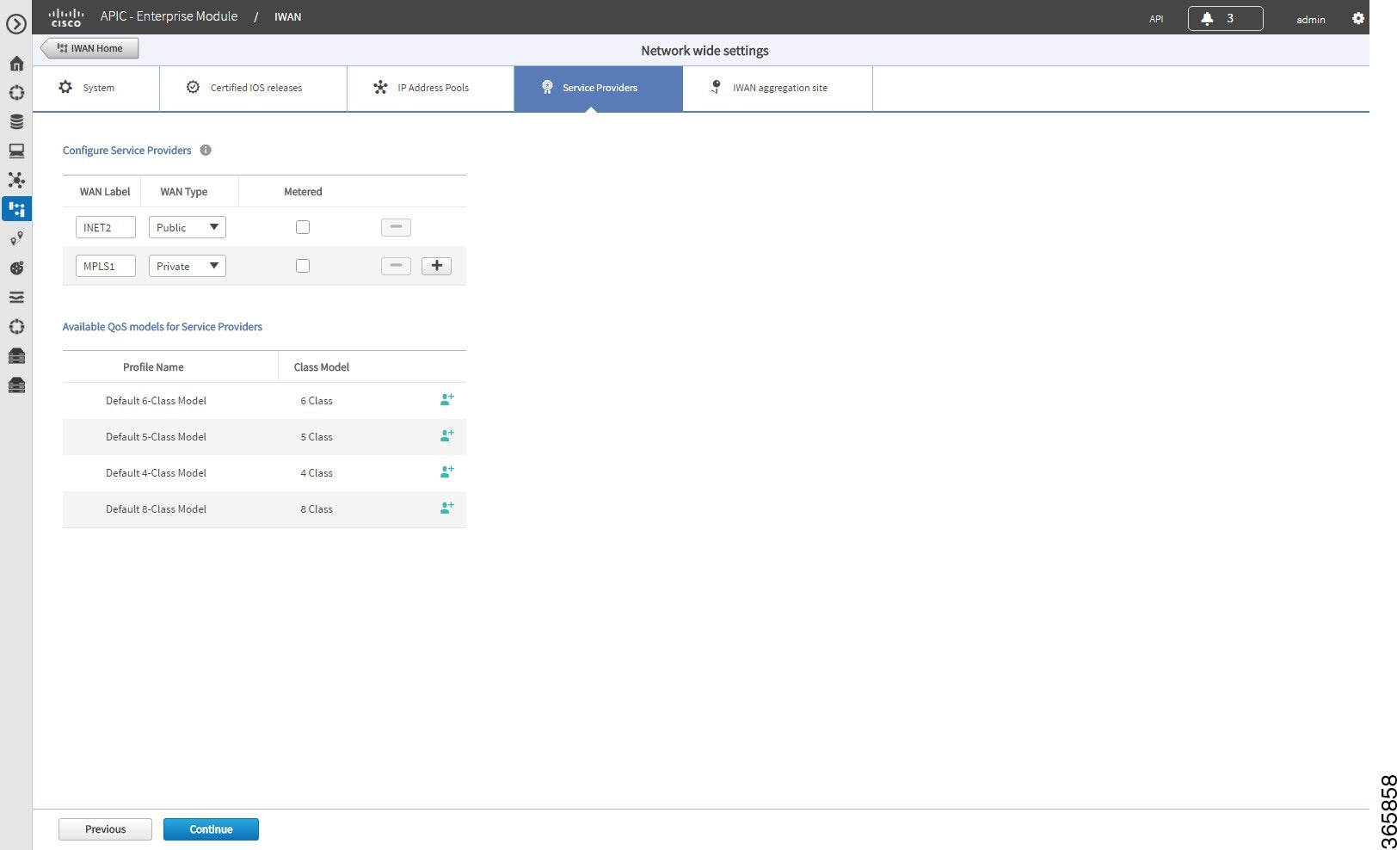Remove the INET2 provider row with minus button

click(x=396, y=227)
